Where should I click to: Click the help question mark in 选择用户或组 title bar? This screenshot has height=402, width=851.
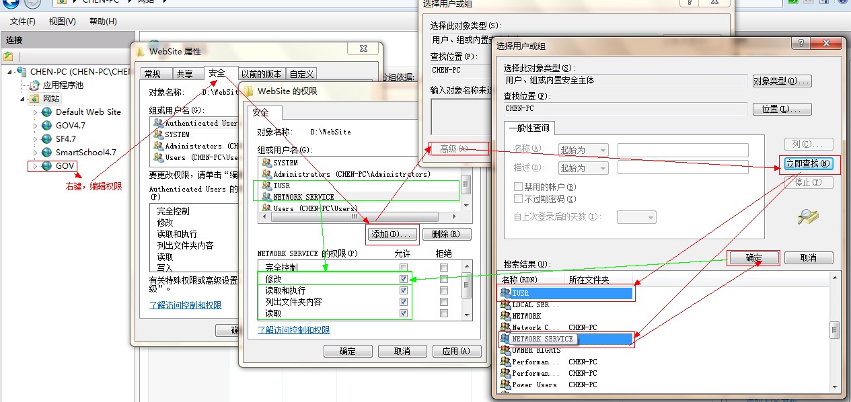(800, 43)
